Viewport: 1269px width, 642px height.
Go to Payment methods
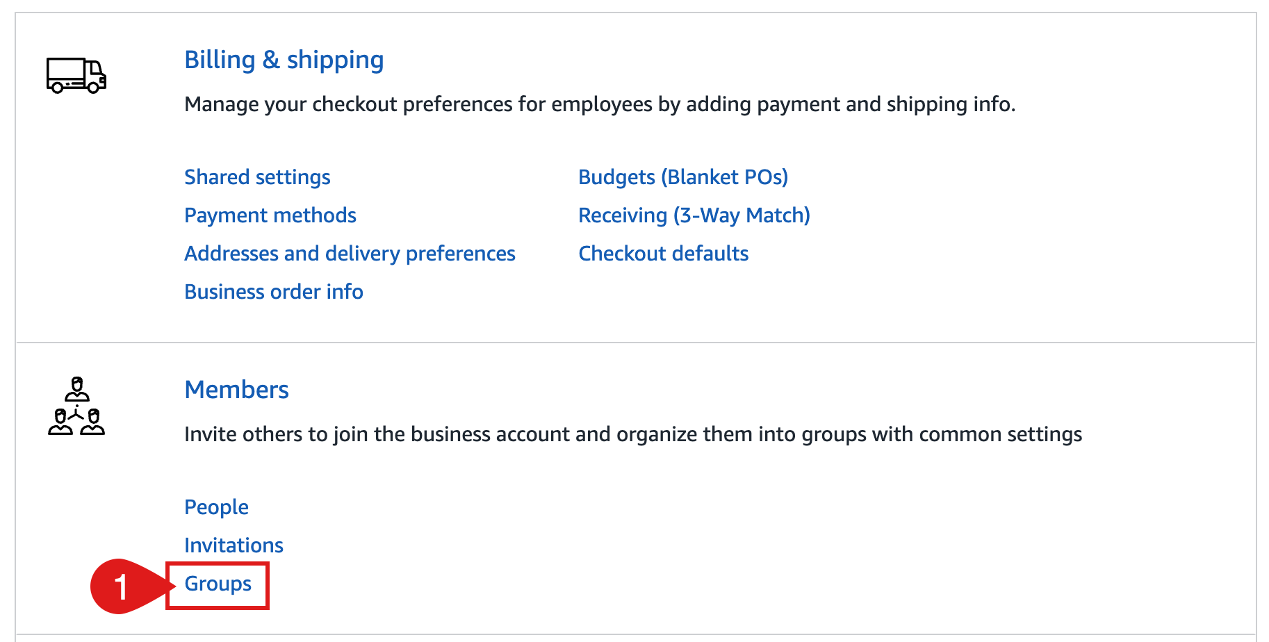[x=270, y=215]
